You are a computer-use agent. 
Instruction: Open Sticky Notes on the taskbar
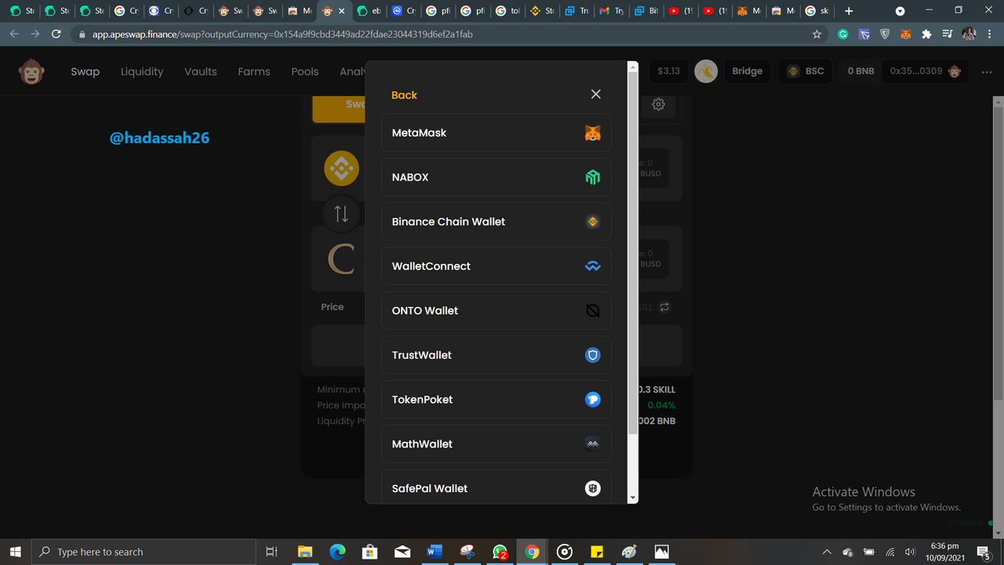point(597,552)
